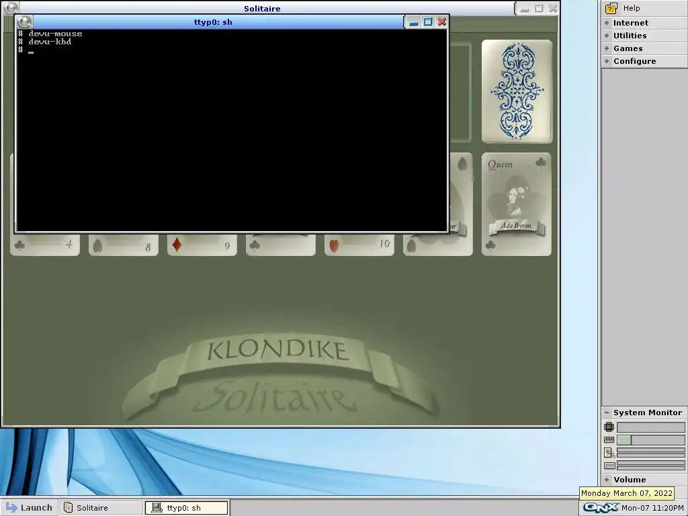The width and height of the screenshot is (688, 516).
Task: Click the disk usage bar
Action: coord(650,466)
